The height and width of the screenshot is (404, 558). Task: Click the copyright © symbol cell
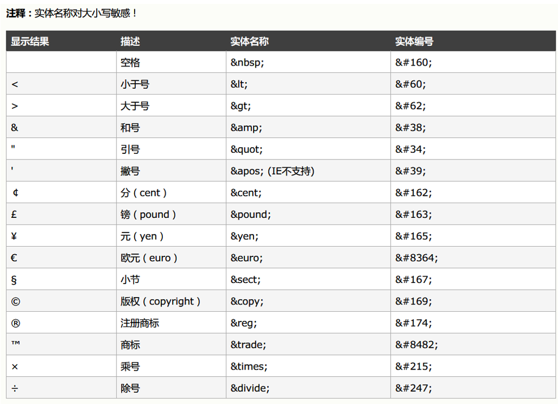point(61,301)
